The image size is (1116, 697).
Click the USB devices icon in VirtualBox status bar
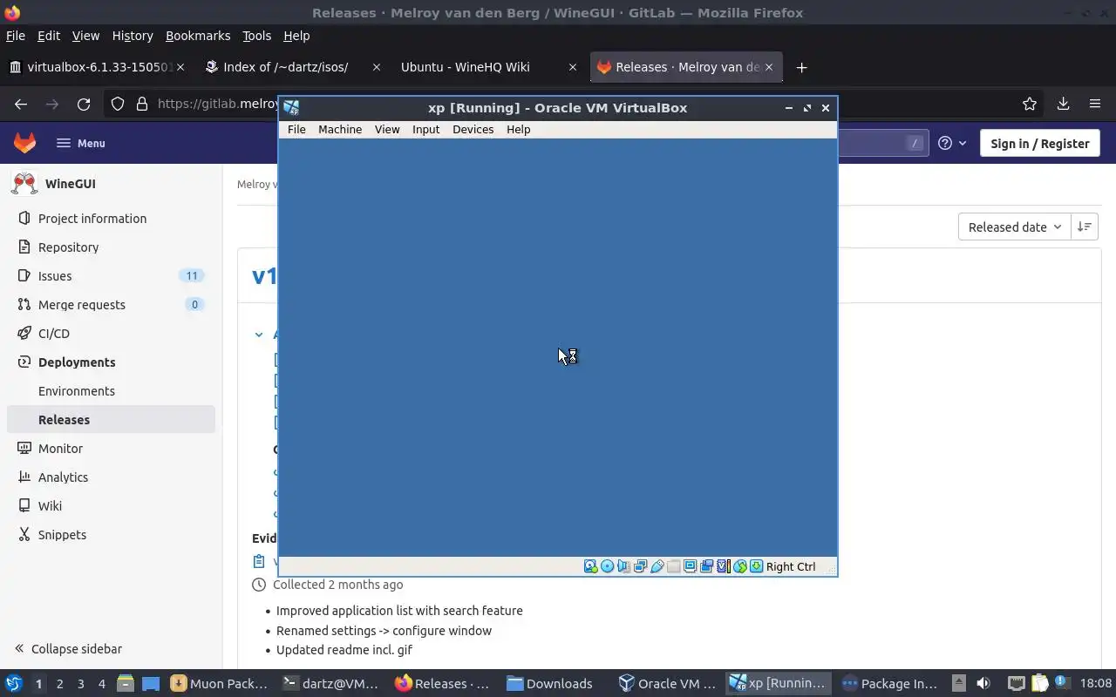[657, 566]
